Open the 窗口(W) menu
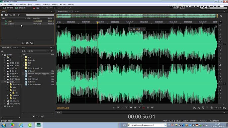This screenshot has width=228, height=128. click(x=63, y=5)
